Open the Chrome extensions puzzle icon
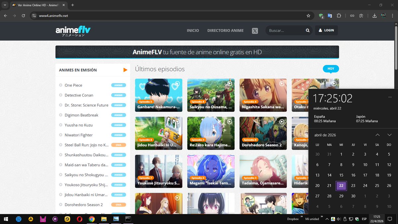This screenshot has width=398, height=224. pos(339,16)
